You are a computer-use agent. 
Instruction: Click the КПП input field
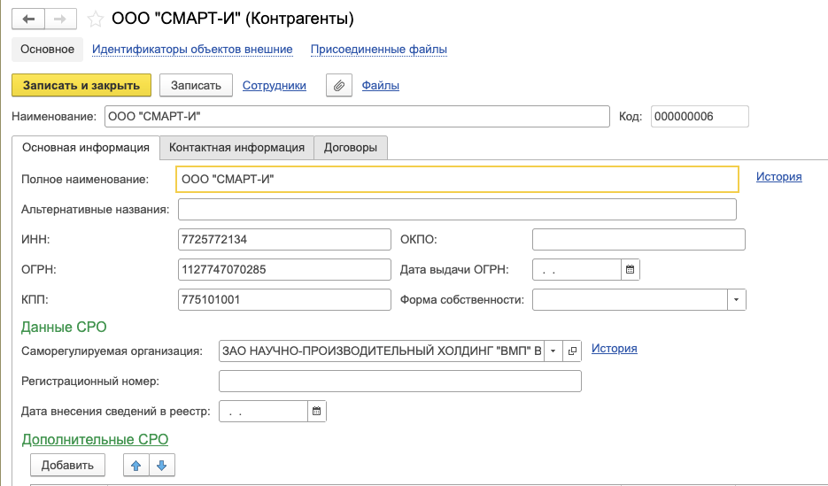pos(284,300)
